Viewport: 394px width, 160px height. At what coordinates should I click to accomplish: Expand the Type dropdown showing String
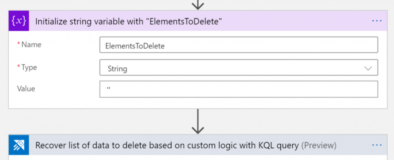click(239, 67)
